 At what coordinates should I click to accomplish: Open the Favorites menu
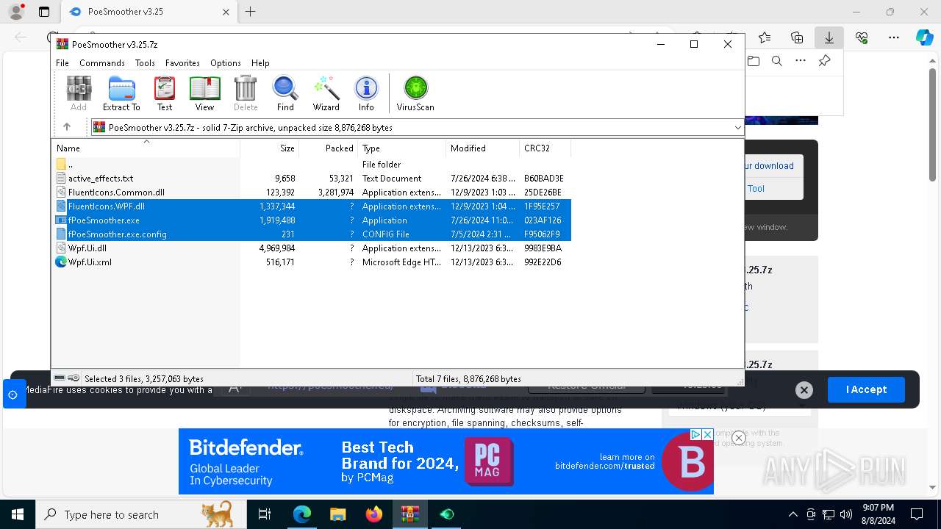point(182,63)
